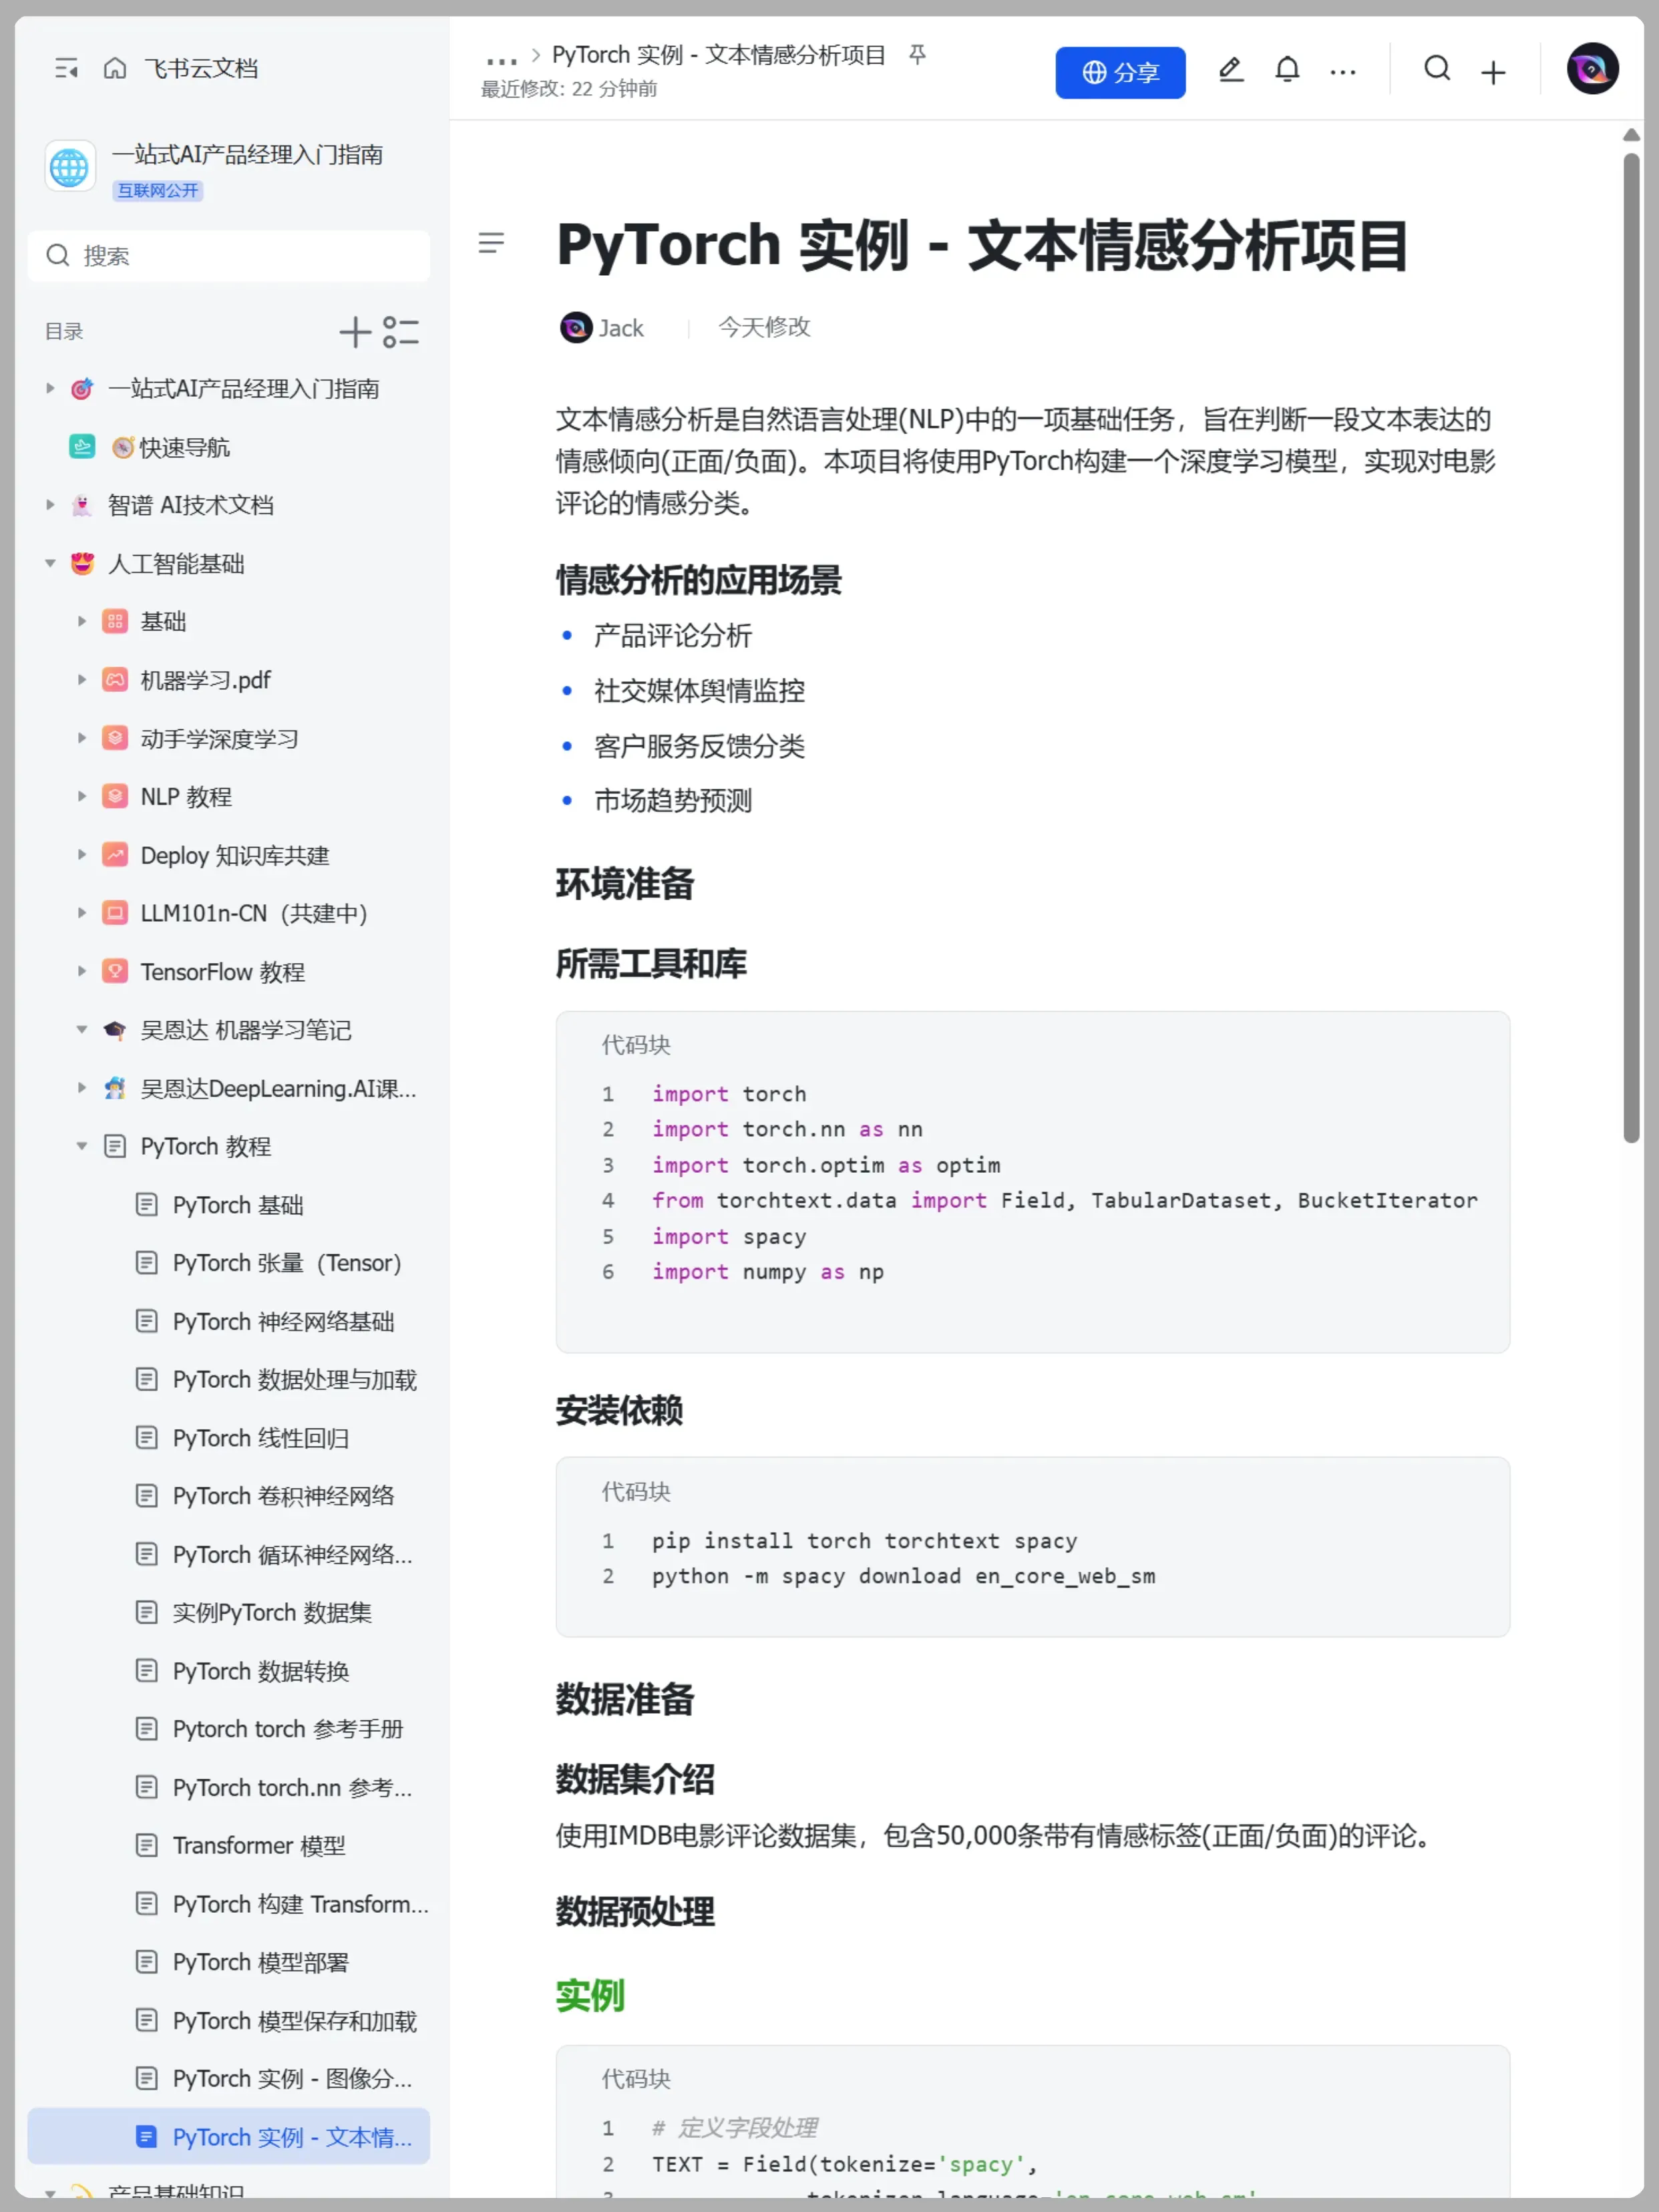Collapse the 人工智能基础 section
The width and height of the screenshot is (1659, 2212).
pyautogui.click(x=50, y=564)
